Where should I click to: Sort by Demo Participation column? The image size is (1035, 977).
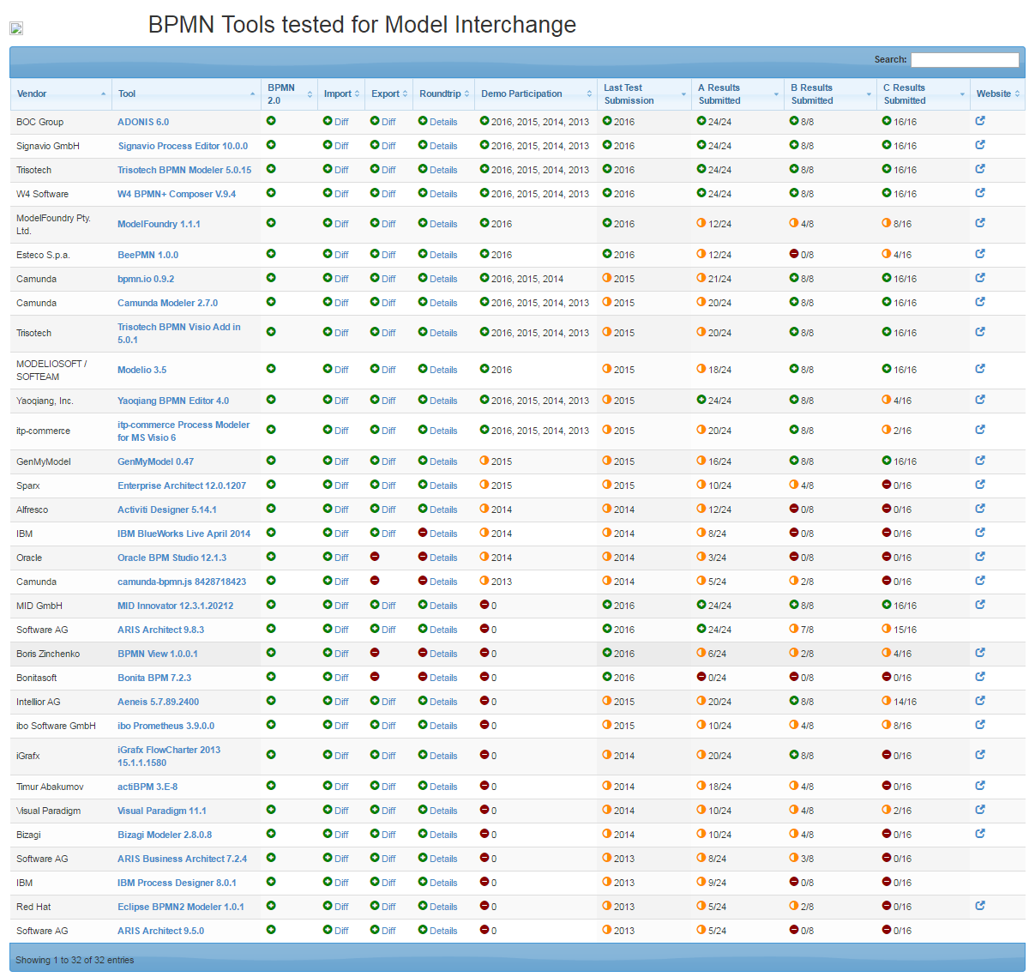[536, 94]
